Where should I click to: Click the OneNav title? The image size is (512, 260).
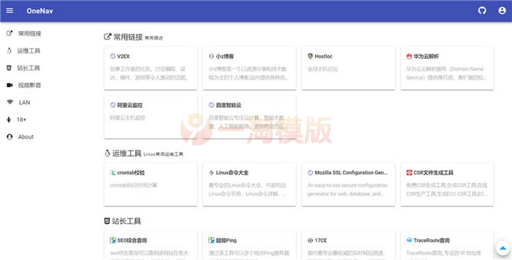40,11
